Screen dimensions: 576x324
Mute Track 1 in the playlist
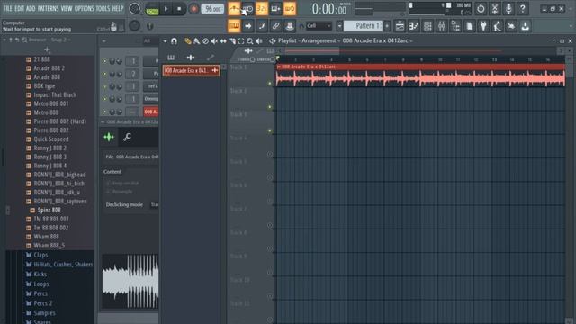270,84
